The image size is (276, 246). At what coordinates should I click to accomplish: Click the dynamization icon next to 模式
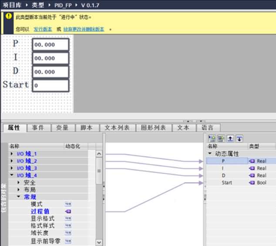pos(68,204)
